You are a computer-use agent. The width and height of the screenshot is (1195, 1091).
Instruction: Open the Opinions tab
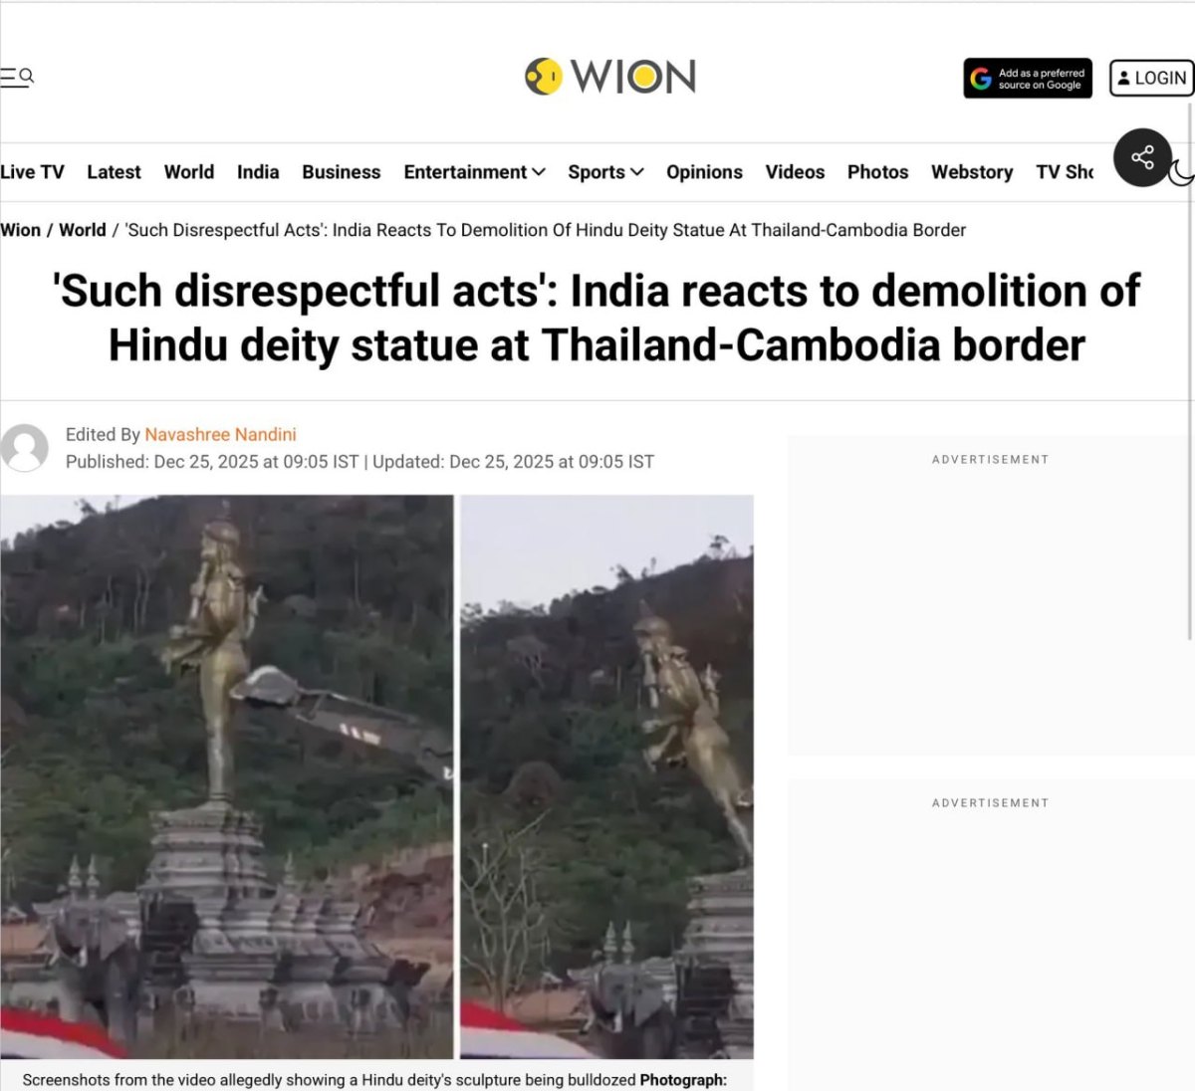(x=704, y=172)
